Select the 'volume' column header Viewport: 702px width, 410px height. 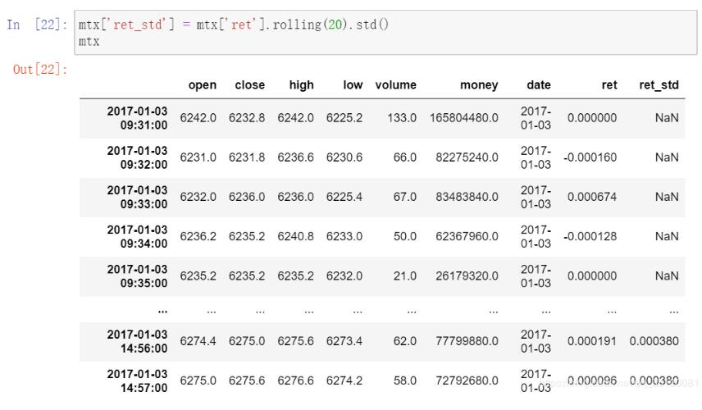point(396,85)
